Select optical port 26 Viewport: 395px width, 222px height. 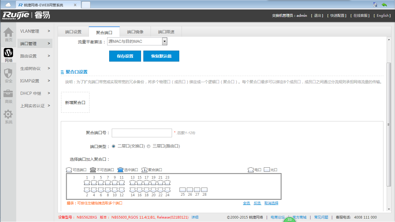[x=190, y=190]
